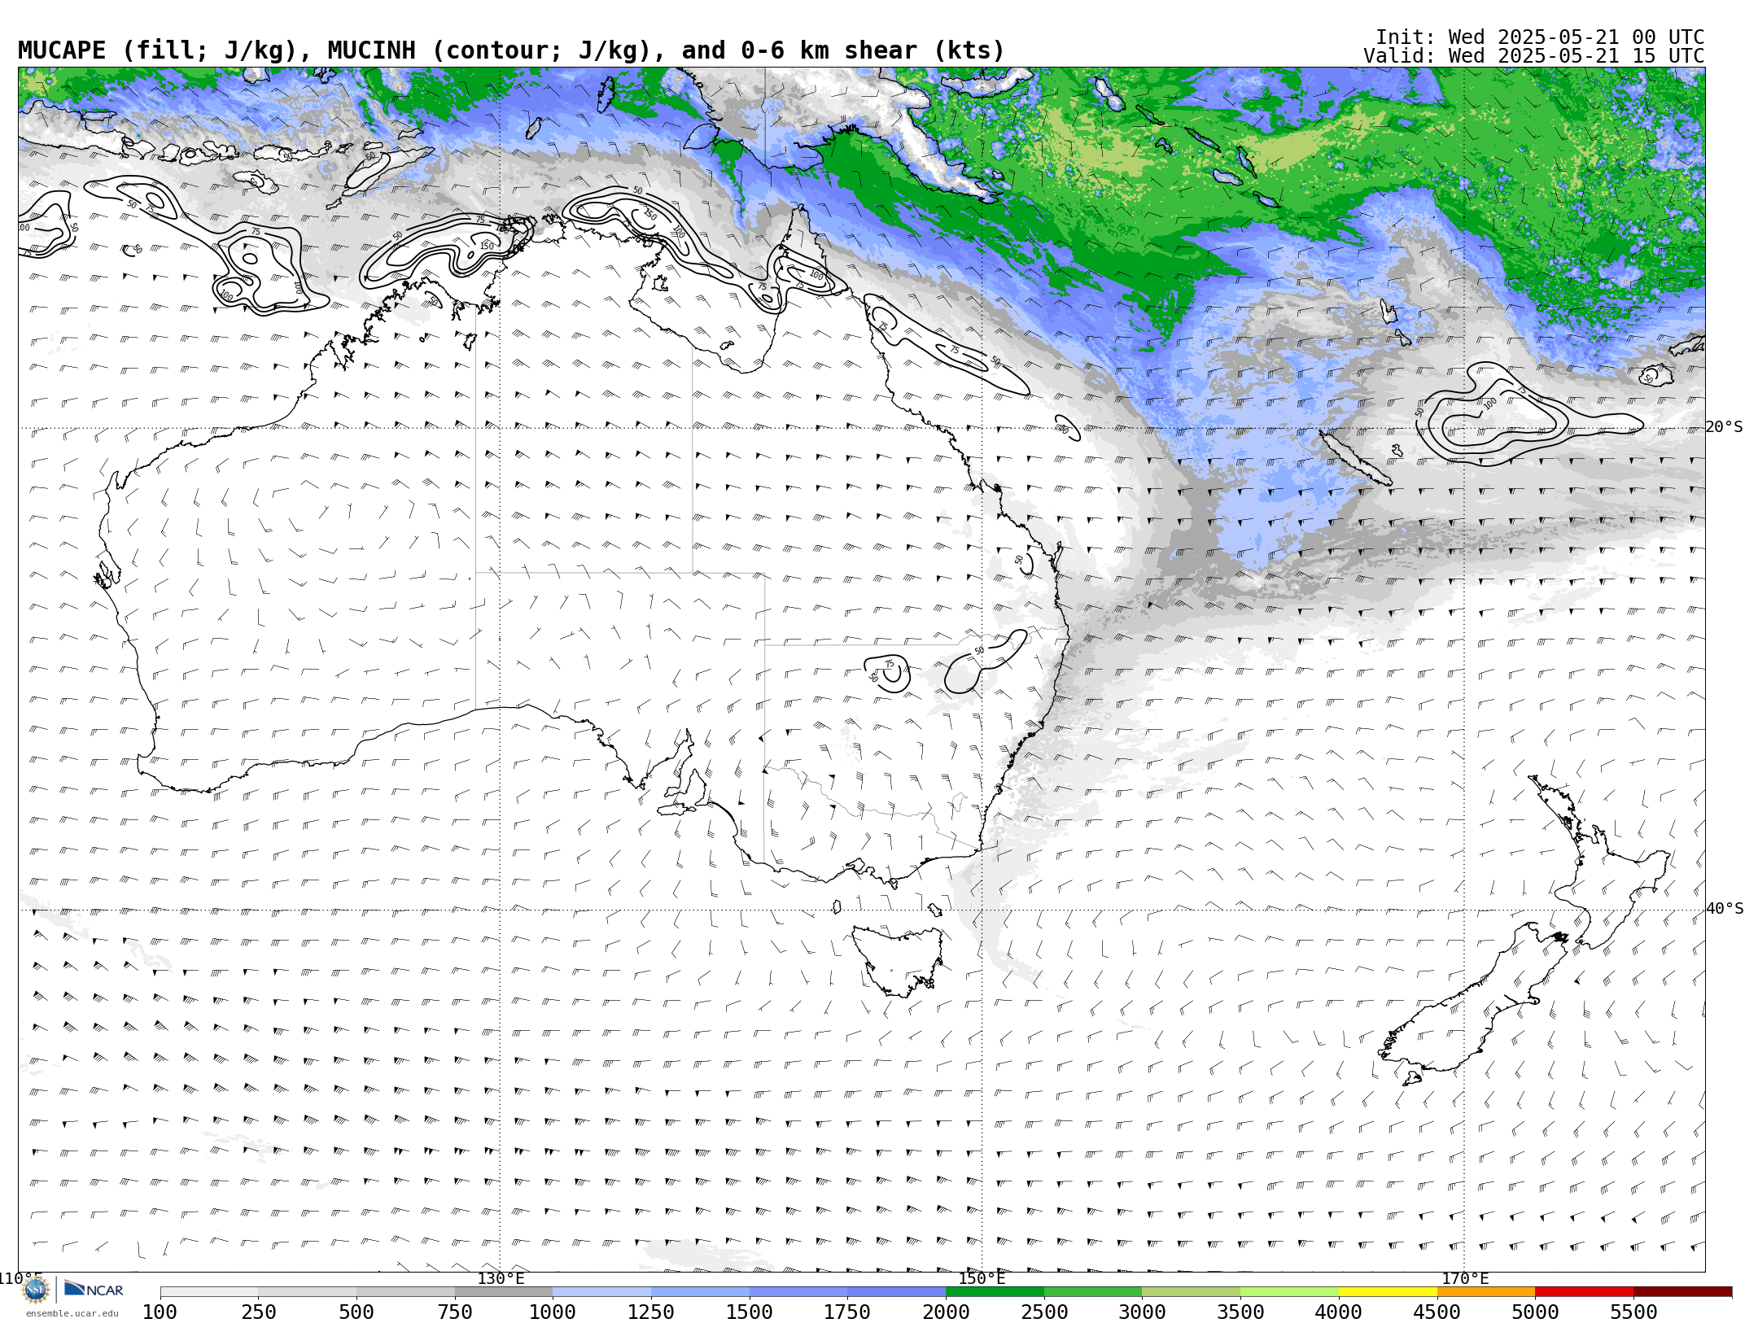Pick the blue 1500–1750 colorbar swatch
The width and height of the screenshot is (1758, 1323).
point(798,1292)
